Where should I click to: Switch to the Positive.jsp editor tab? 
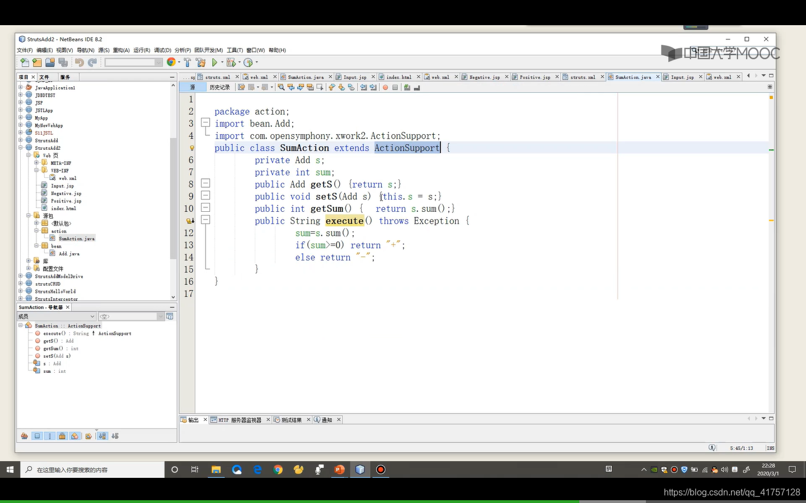coord(535,77)
